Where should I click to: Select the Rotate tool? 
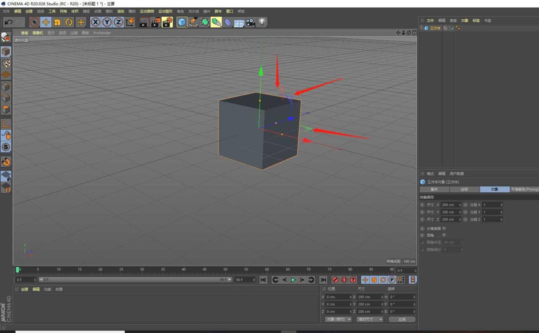click(x=69, y=22)
